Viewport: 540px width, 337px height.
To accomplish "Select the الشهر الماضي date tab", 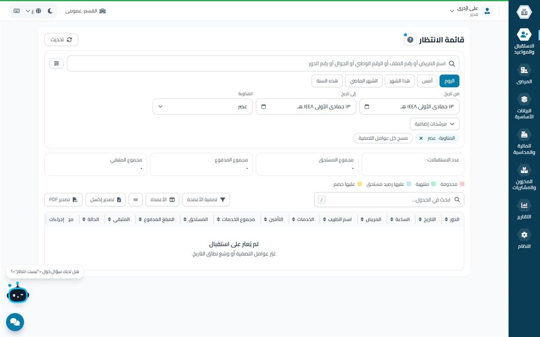I will pyautogui.click(x=364, y=81).
